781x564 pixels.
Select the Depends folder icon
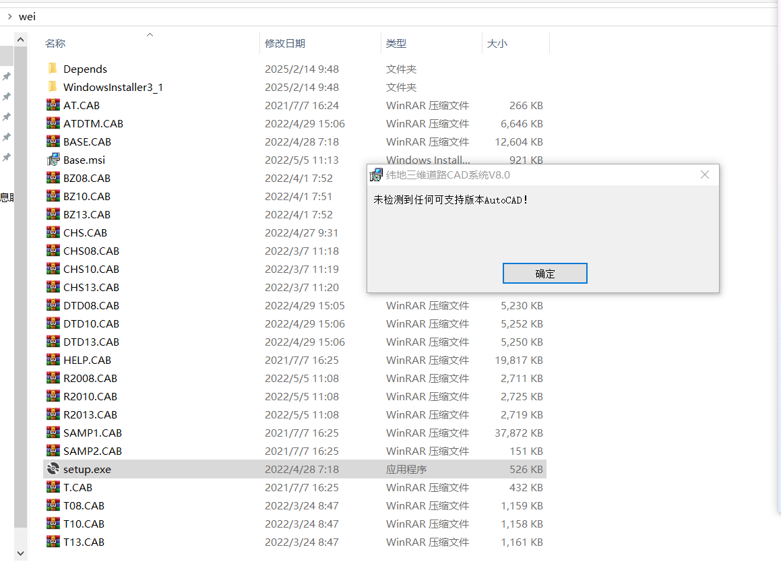(x=53, y=68)
